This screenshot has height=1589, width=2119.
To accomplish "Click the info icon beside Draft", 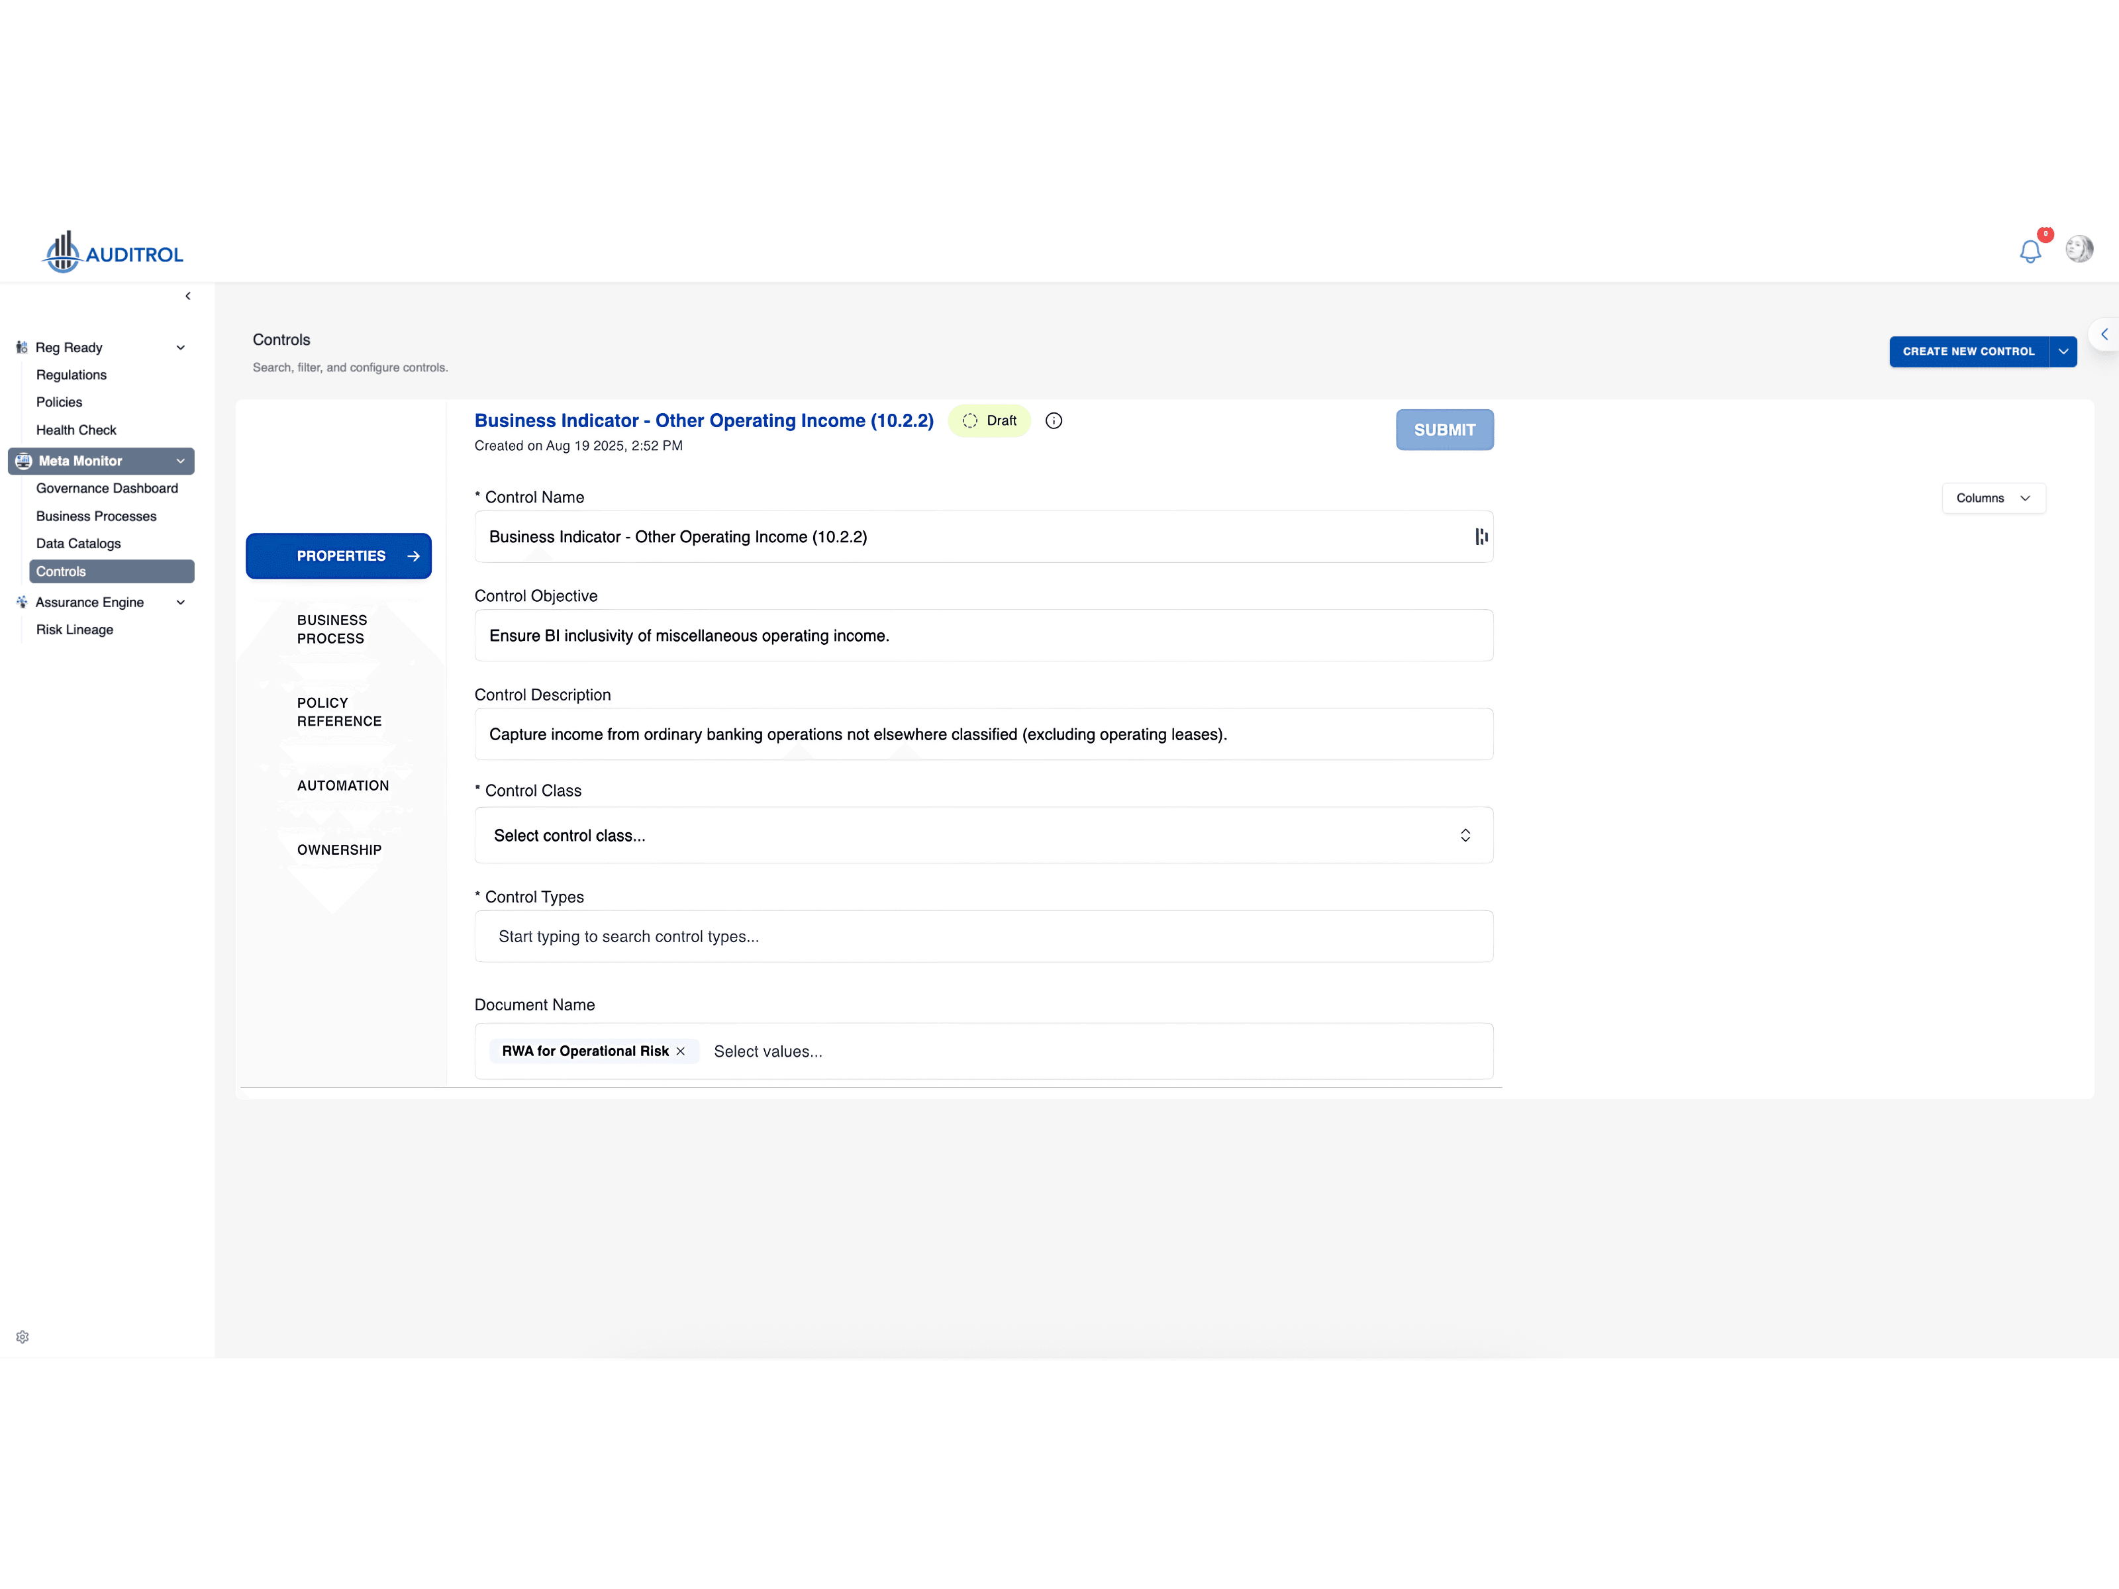I will (x=1054, y=420).
